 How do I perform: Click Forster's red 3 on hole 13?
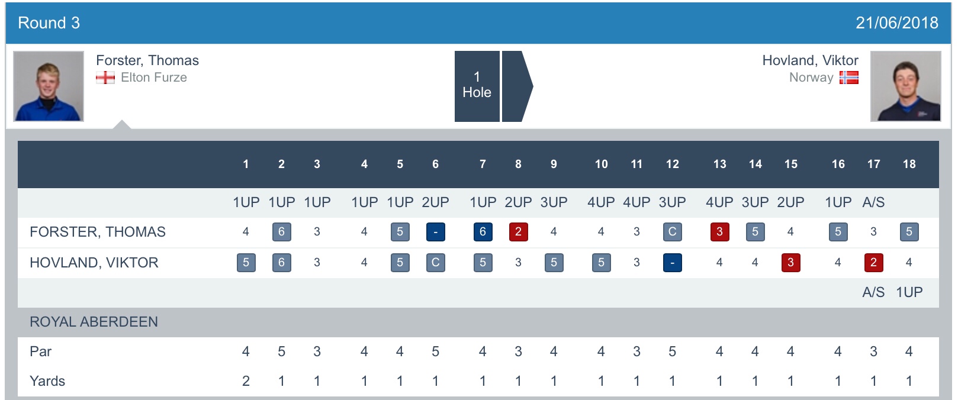[719, 232]
